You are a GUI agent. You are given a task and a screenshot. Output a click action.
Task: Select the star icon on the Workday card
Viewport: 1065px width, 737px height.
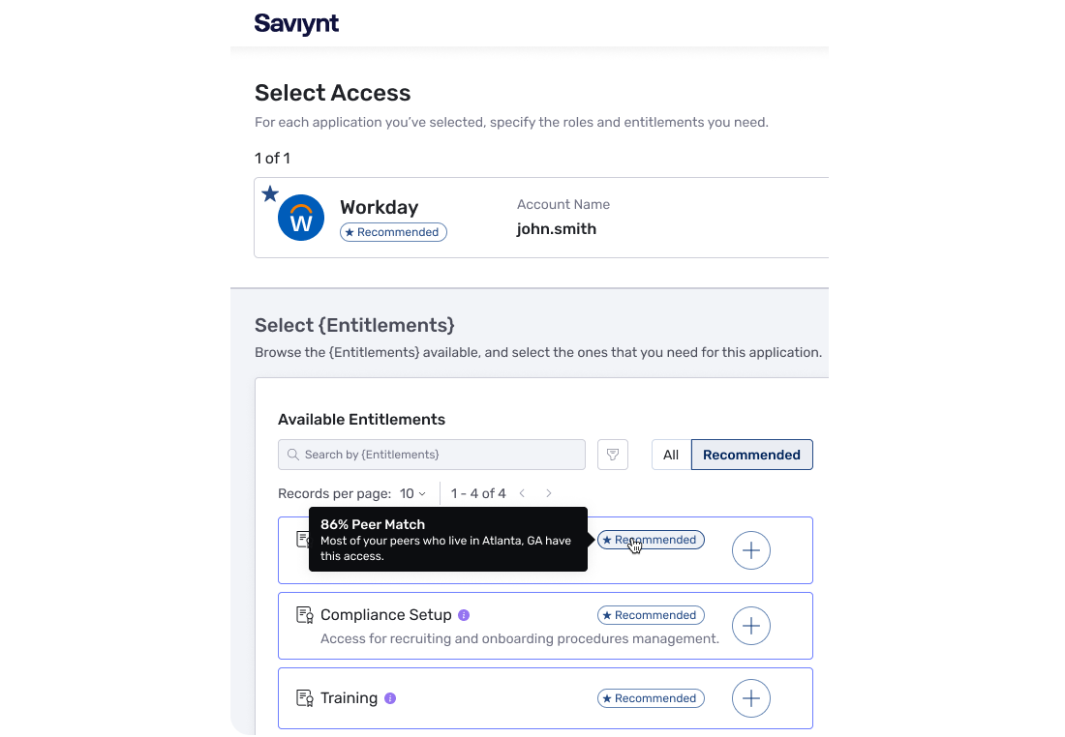coord(270,193)
